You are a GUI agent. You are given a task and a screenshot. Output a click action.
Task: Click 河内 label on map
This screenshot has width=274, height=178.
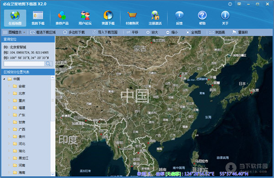point(152,141)
